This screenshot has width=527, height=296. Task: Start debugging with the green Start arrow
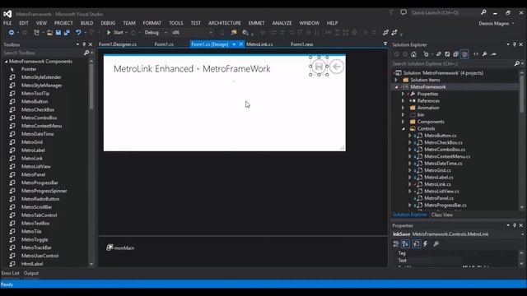[x=109, y=33]
